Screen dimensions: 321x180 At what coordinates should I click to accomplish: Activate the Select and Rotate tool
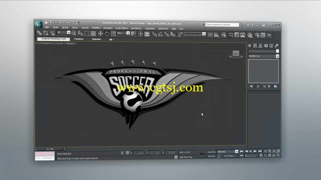(x=107, y=34)
